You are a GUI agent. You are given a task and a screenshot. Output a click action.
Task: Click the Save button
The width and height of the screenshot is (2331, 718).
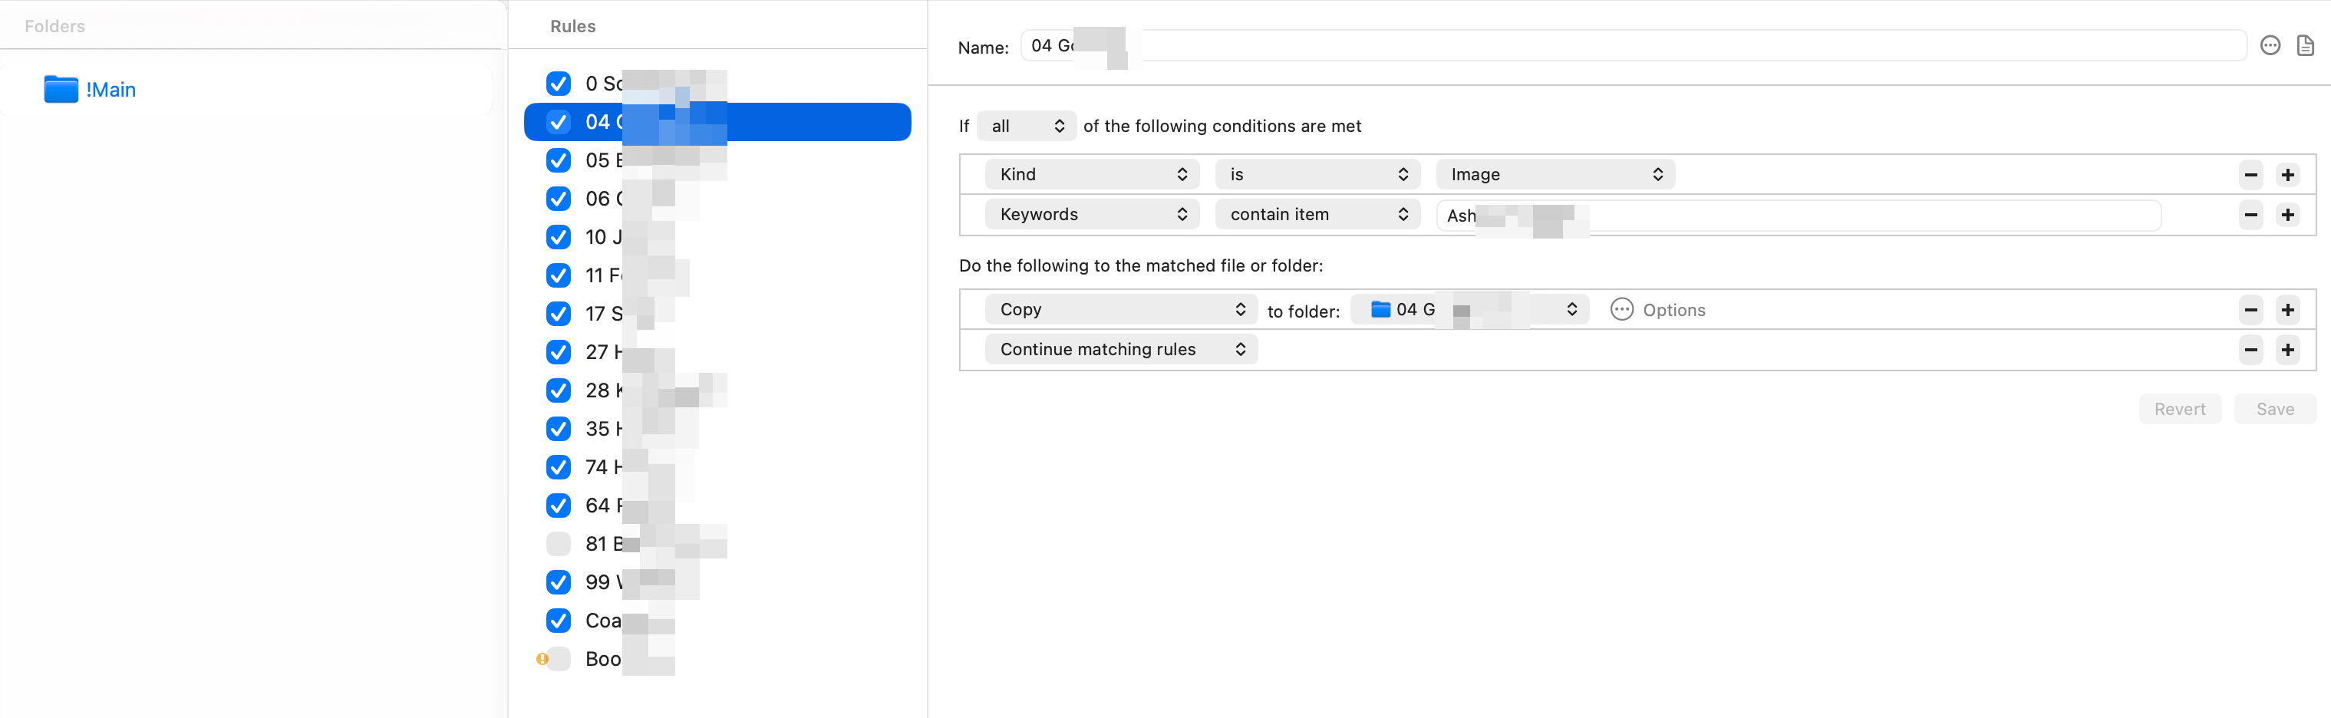coord(2274,409)
